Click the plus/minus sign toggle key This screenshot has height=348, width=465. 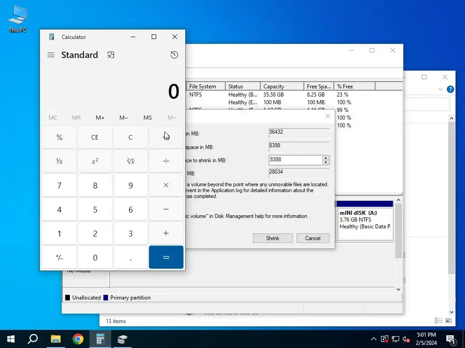(x=59, y=257)
